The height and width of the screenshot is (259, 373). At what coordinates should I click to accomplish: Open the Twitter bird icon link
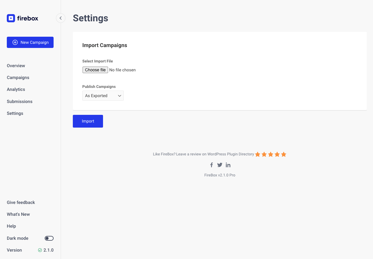(x=220, y=165)
